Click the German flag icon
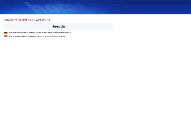This screenshot has height=119, width=191. tap(6, 33)
